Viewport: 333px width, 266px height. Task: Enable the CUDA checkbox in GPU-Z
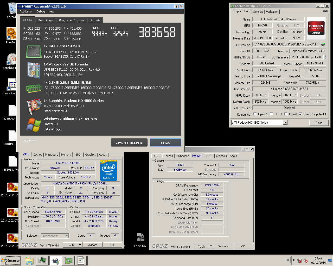(272, 114)
